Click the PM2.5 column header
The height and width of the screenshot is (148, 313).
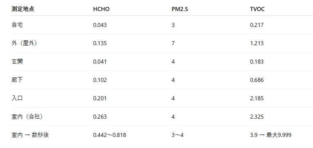pyautogui.click(x=180, y=9)
